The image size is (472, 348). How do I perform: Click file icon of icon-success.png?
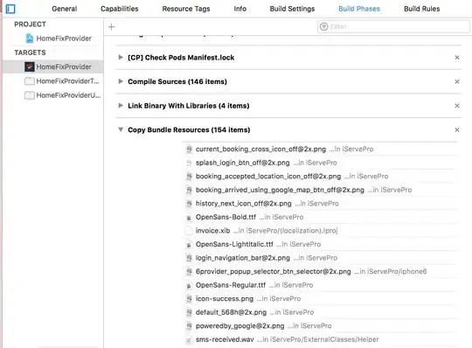pos(189,299)
